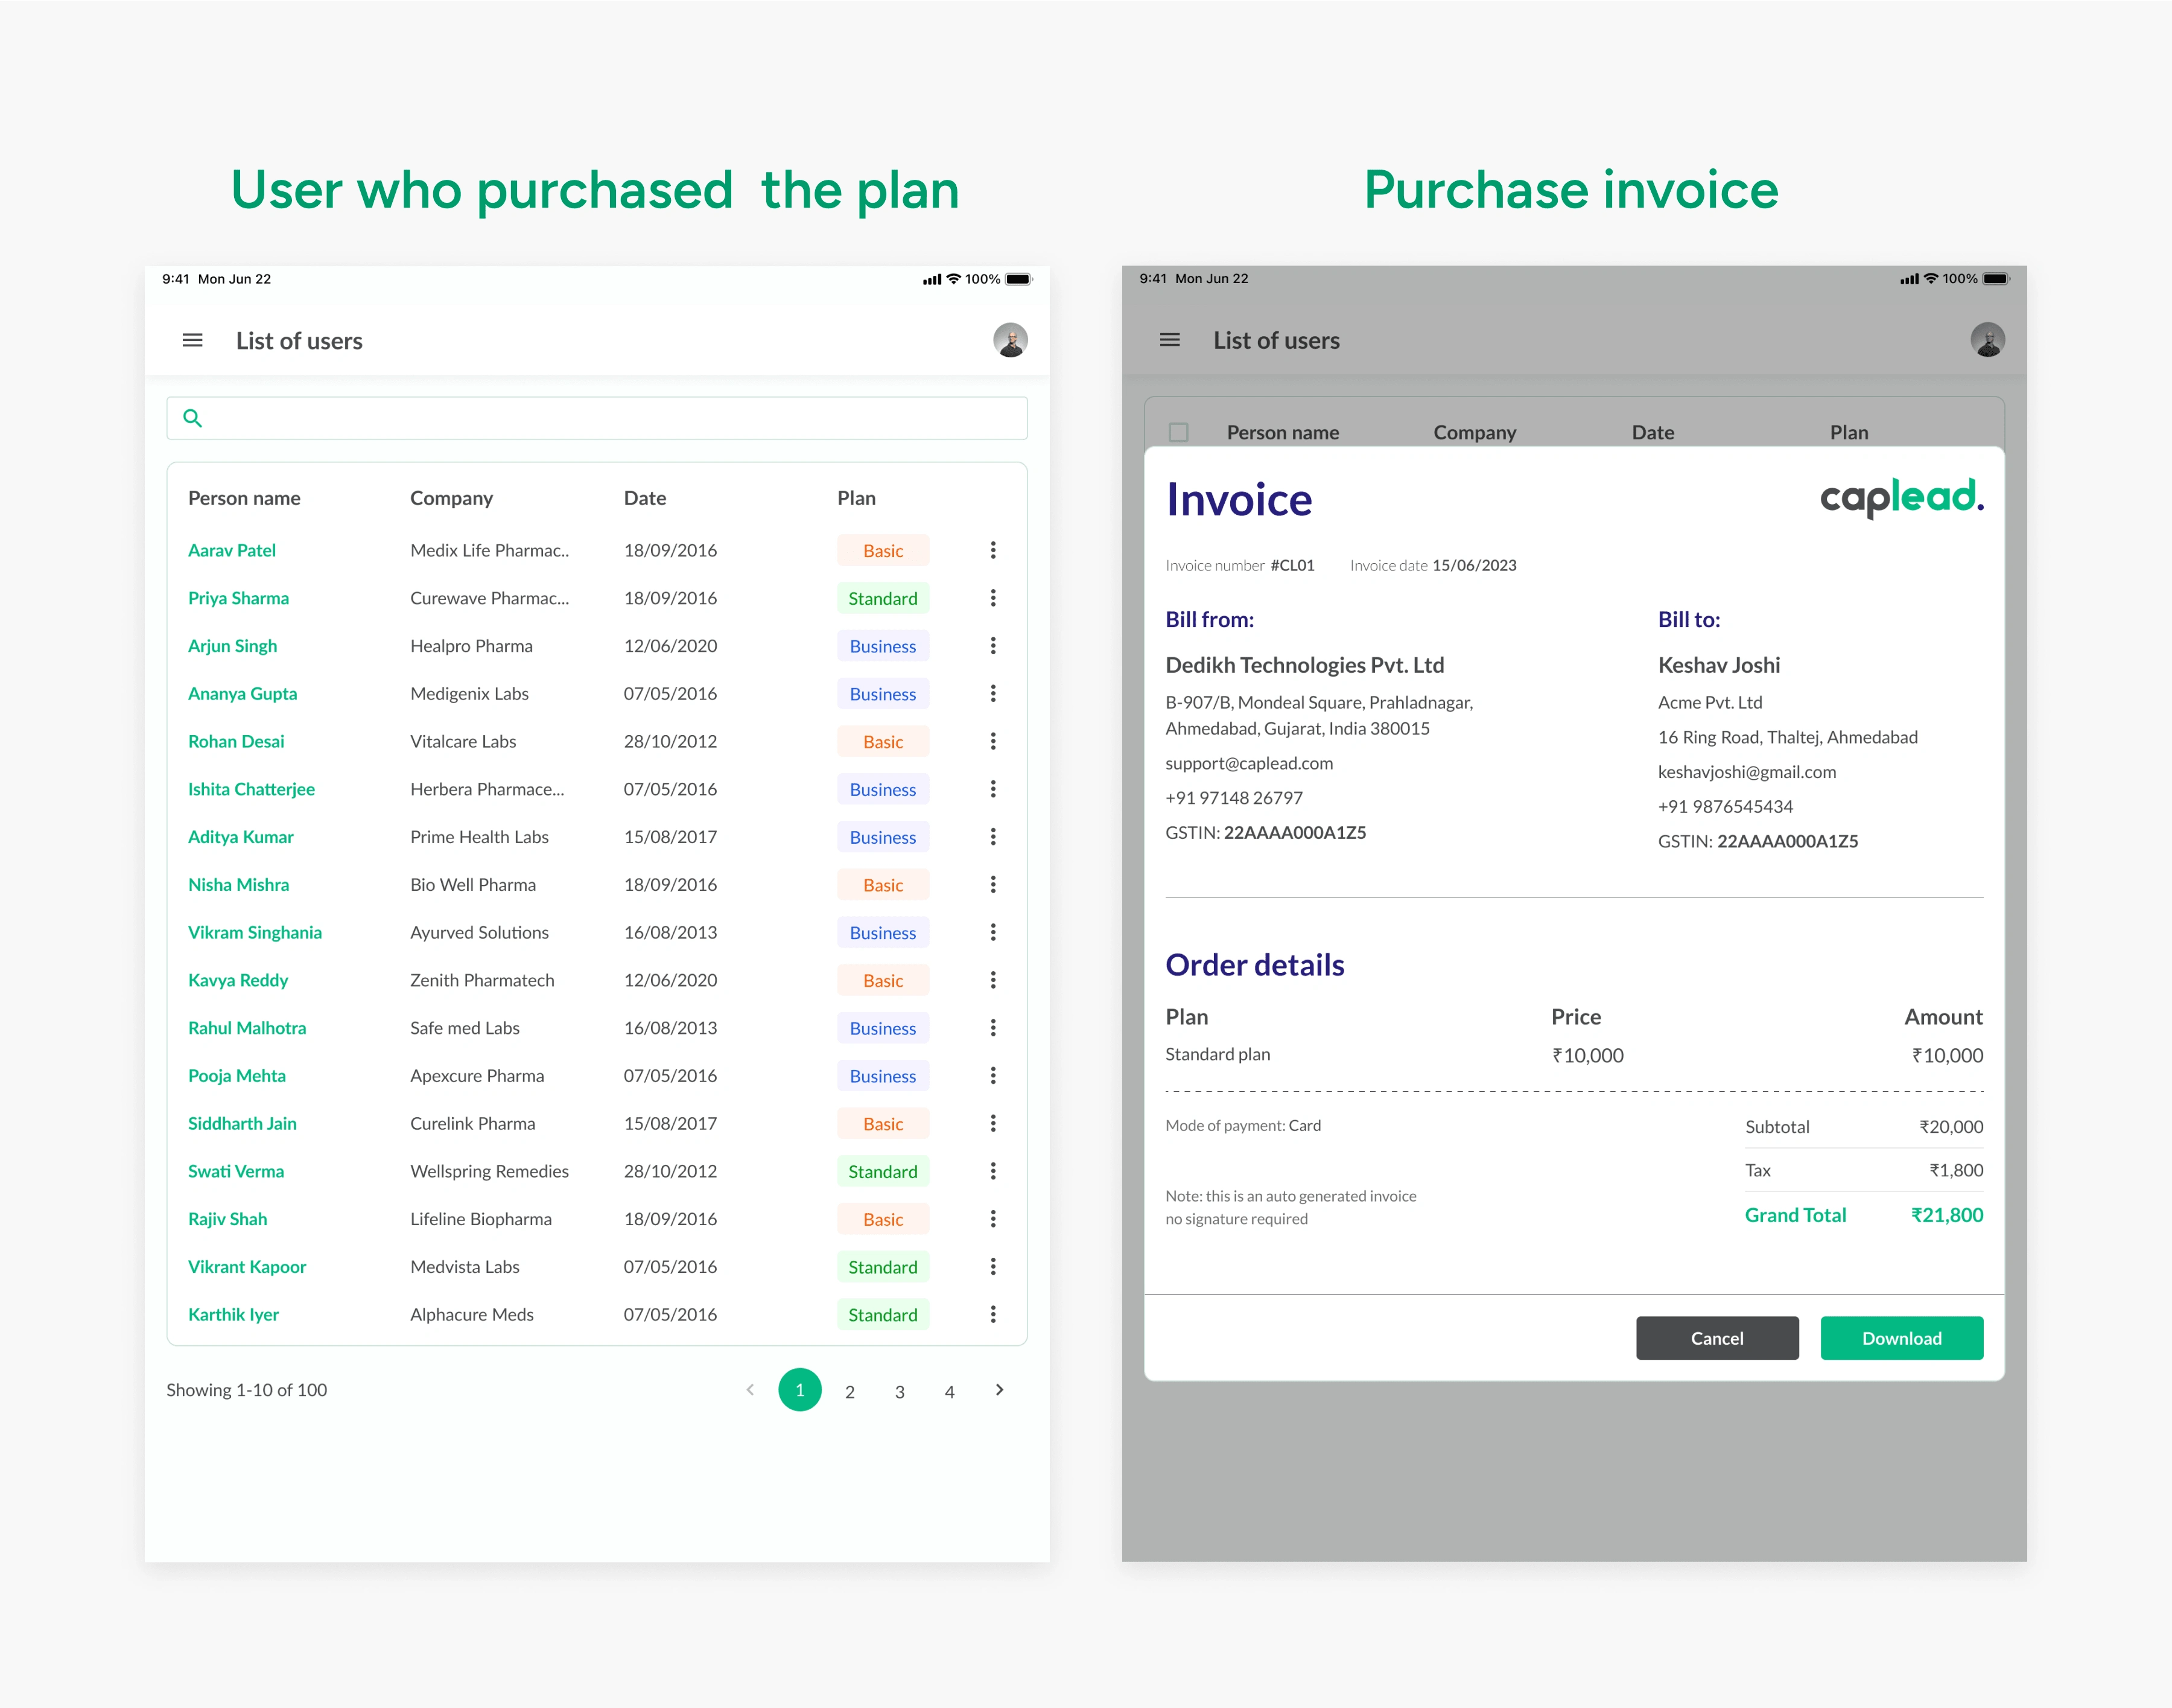Open Priya Sharma user link

(238, 598)
